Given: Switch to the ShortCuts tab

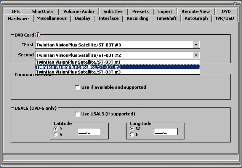Looking at the screenshot, I should 43,11.
